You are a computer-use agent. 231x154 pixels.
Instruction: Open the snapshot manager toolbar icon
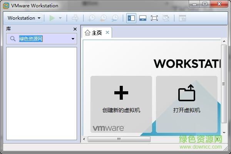point(115,18)
